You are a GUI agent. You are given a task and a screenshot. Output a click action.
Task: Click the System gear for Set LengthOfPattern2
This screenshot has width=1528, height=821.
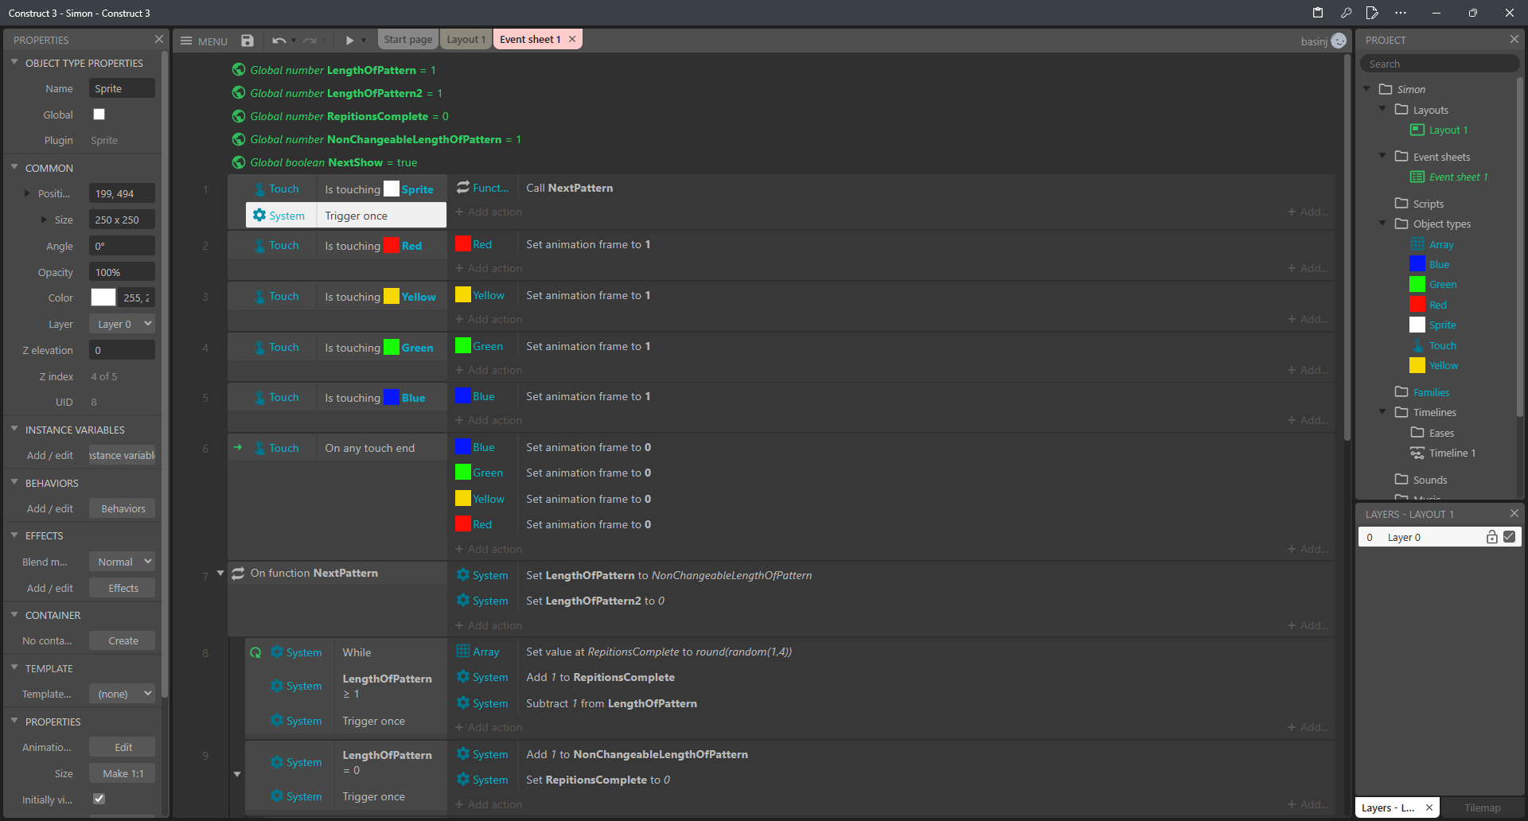coord(463,600)
